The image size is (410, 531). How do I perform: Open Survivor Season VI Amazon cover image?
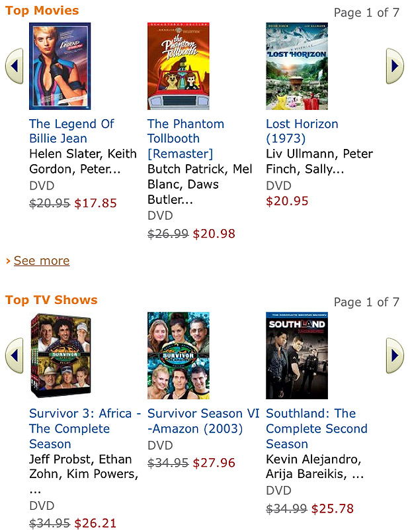point(179,356)
